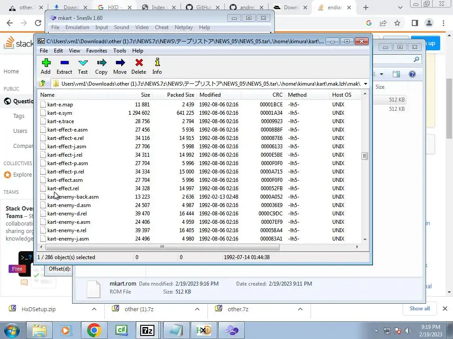This screenshot has height=339, width=453.
Task: Open Users on Stack Overflow sidebar
Action: point(20,131)
